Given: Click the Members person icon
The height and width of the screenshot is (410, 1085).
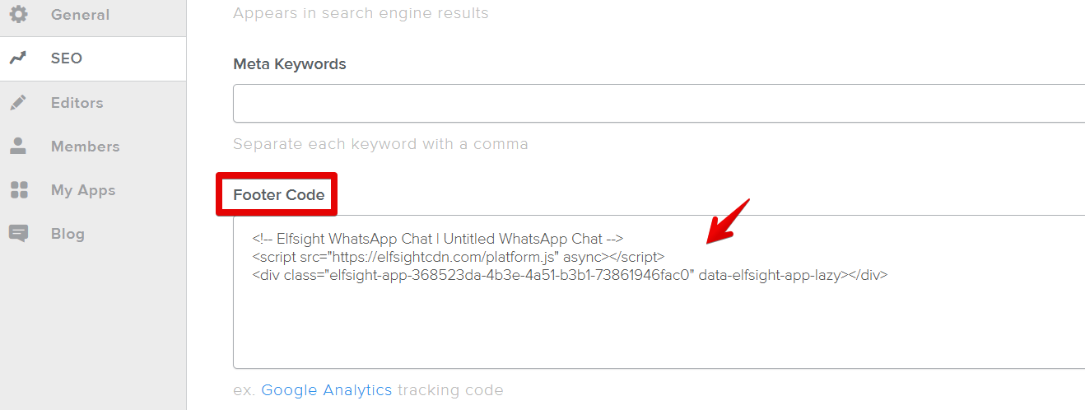Looking at the screenshot, I should pos(18,147).
